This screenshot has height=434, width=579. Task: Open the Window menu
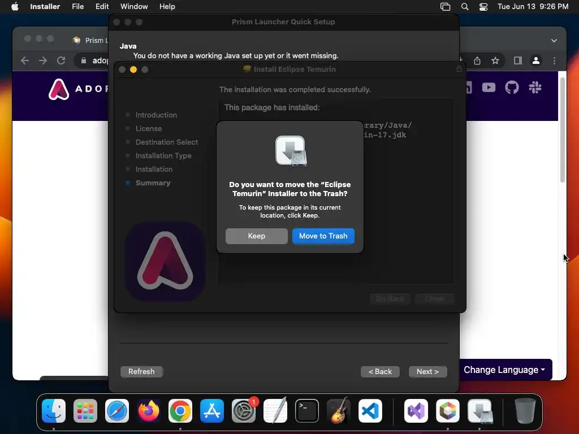point(134,6)
